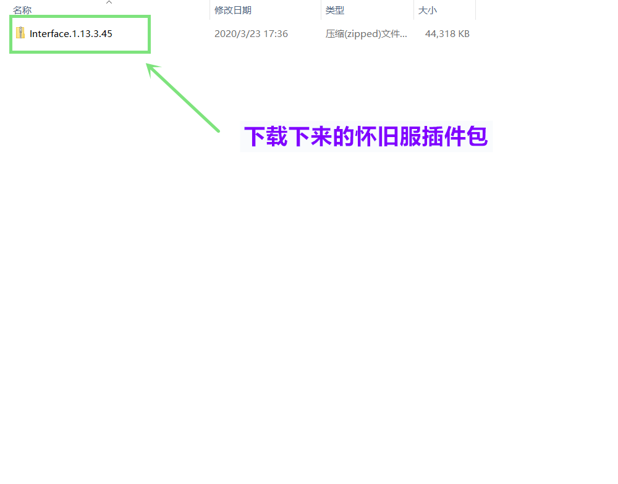Click the divider right of 大小 column
Screen dimensions: 618x484
click(x=475, y=10)
